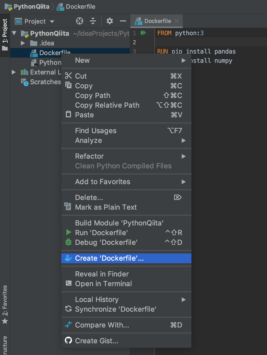Click the locate/scroll-from-source crosshair icon
This screenshot has height=355, width=267.
coord(80,21)
